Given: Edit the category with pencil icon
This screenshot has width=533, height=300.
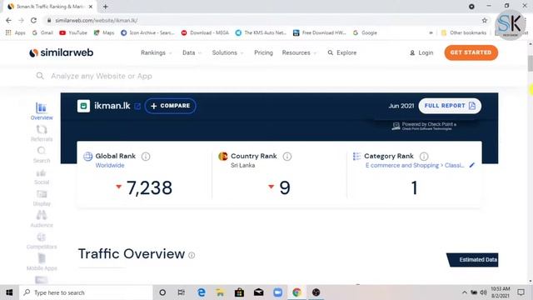Looking at the screenshot, I should (472, 165).
